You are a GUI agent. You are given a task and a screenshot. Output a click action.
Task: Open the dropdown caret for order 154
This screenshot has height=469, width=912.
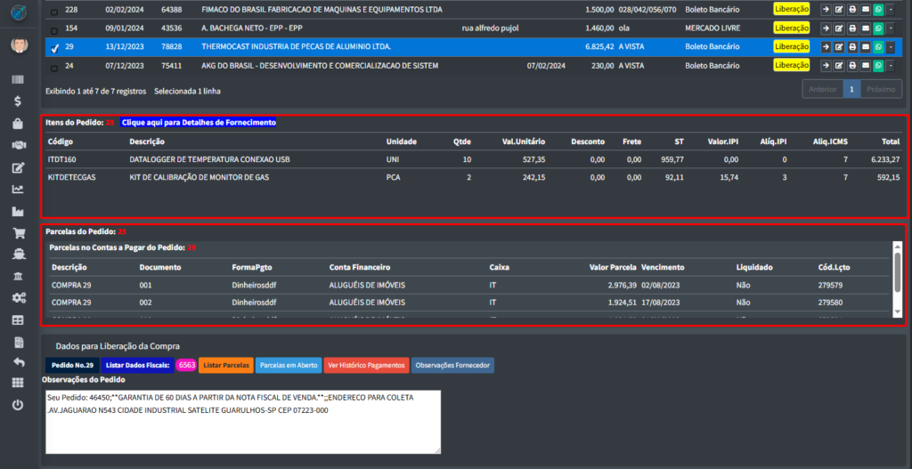point(891,28)
